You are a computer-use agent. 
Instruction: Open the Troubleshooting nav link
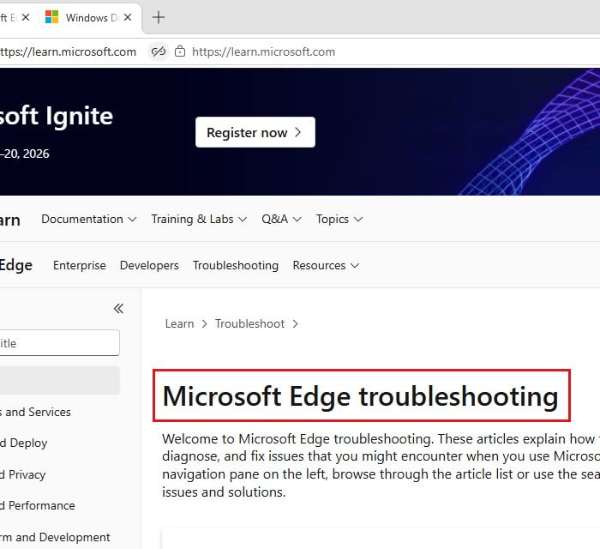point(236,265)
